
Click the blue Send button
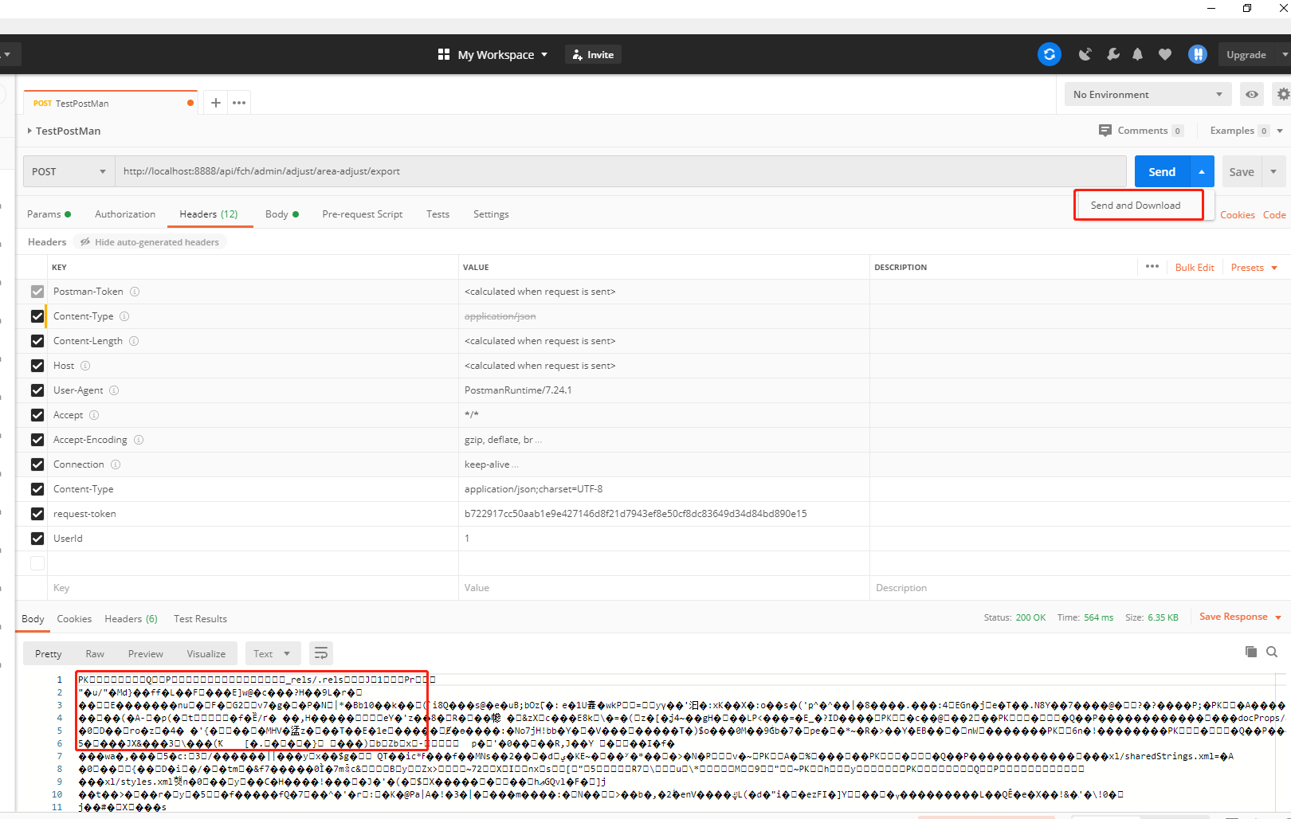click(1162, 171)
